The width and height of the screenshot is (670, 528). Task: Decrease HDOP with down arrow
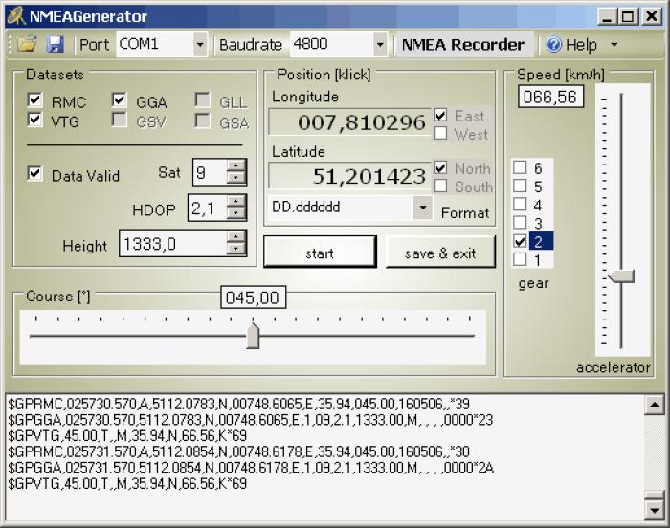click(235, 213)
